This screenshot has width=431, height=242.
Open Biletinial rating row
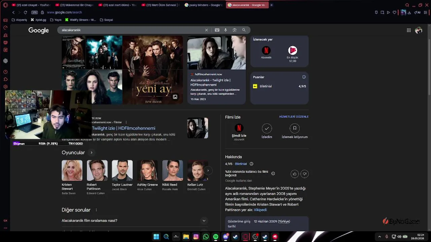(x=279, y=86)
